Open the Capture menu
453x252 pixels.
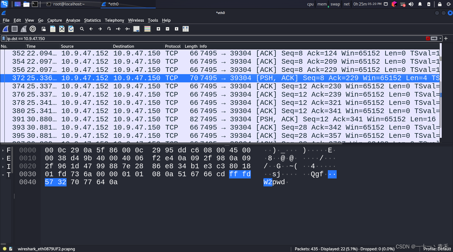click(54, 20)
